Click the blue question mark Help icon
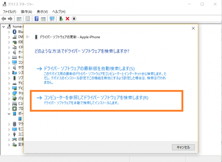 [36, 19]
